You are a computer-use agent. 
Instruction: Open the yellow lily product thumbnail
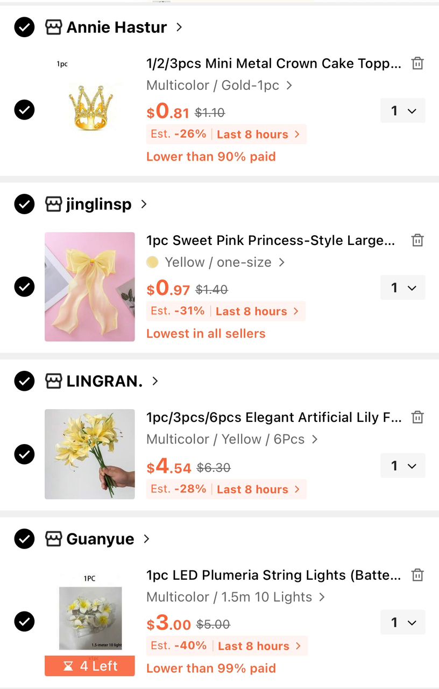click(90, 454)
